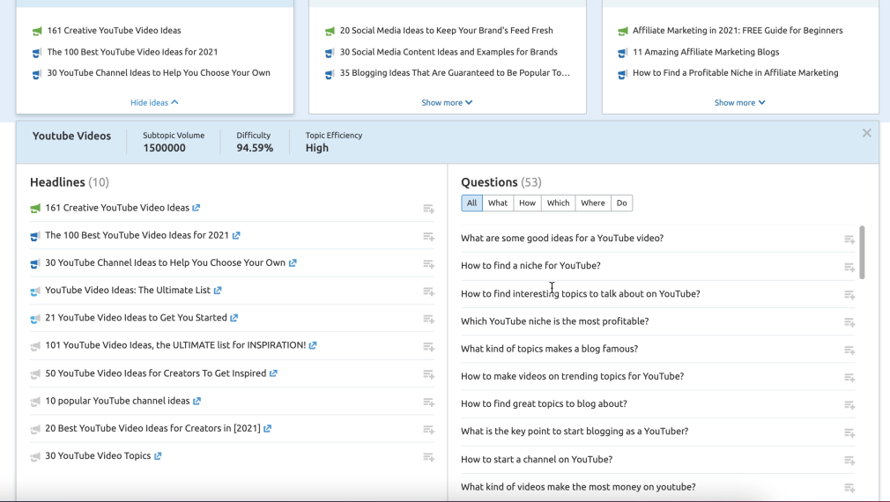Filter questions by How
Image resolution: width=890 pixels, height=502 pixels.
[527, 203]
